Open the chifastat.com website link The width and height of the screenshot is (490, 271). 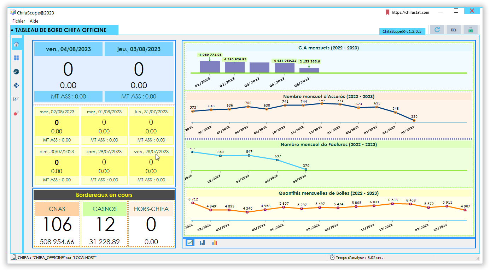[x=410, y=12]
